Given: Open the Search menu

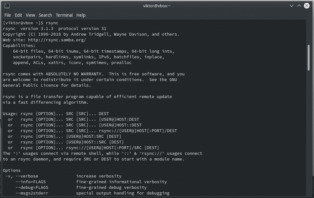Looking at the screenshot, I should (x=45, y=15).
